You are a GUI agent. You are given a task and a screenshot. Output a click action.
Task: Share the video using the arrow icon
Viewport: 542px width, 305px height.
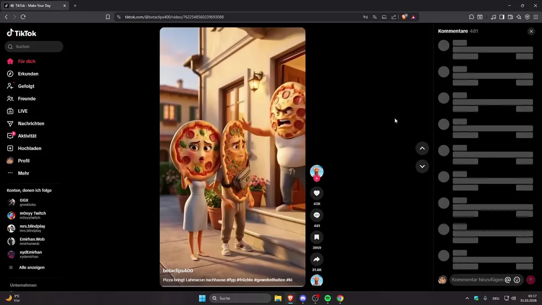[316, 259]
